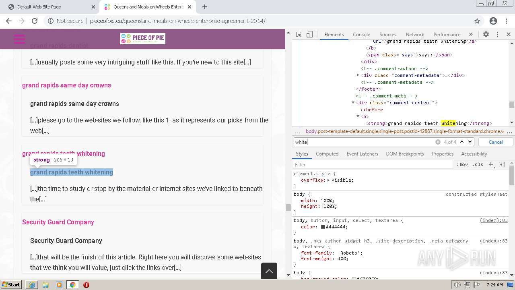Collapse the p element node
This screenshot has width=515, height=290.
358,116
